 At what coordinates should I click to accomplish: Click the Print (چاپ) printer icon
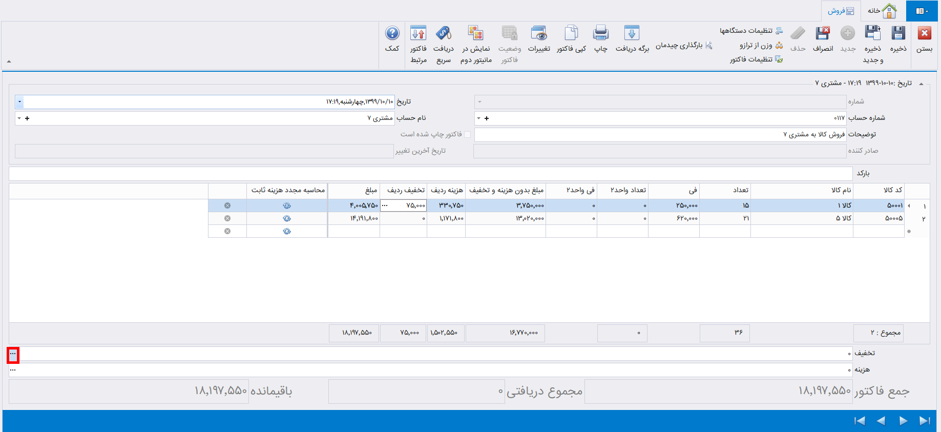(x=600, y=34)
